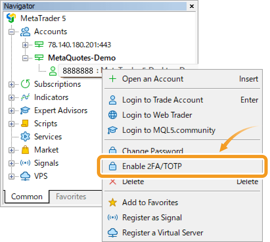The width and height of the screenshot is (270, 242).
Task: Expand the Subscriptions node
Action: pyautogui.click(x=11, y=85)
